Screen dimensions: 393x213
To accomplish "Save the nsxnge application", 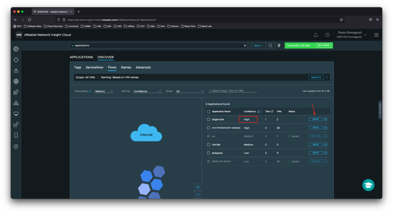I will (315, 145).
